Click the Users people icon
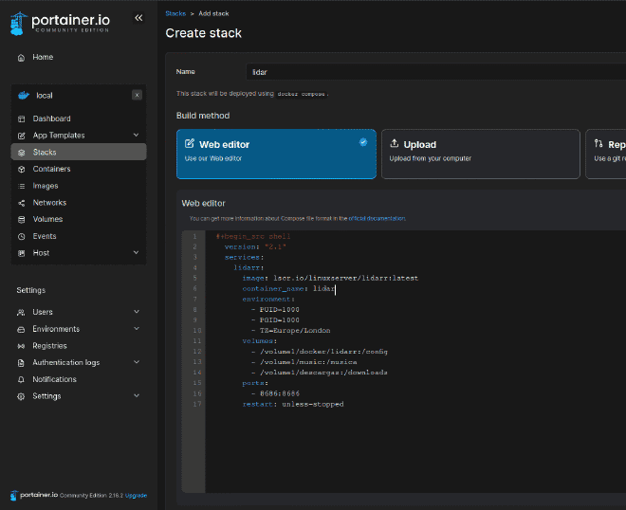The width and height of the screenshot is (626, 510). (x=21, y=313)
